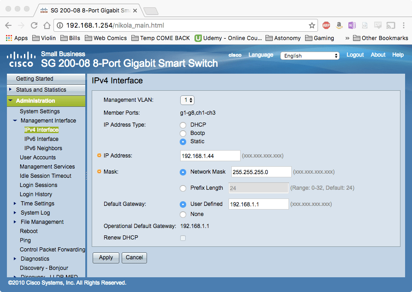Image resolution: width=412 pixels, height=292 pixels.
Task: Select DHCP IP address type
Action: pyautogui.click(x=183, y=125)
